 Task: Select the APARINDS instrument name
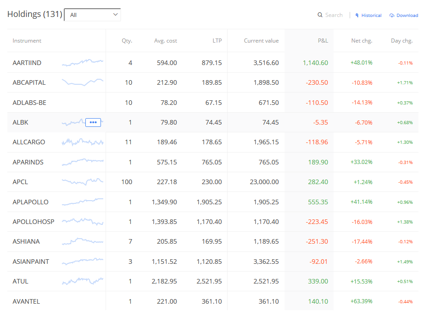pyautogui.click(x=28, y=162)
